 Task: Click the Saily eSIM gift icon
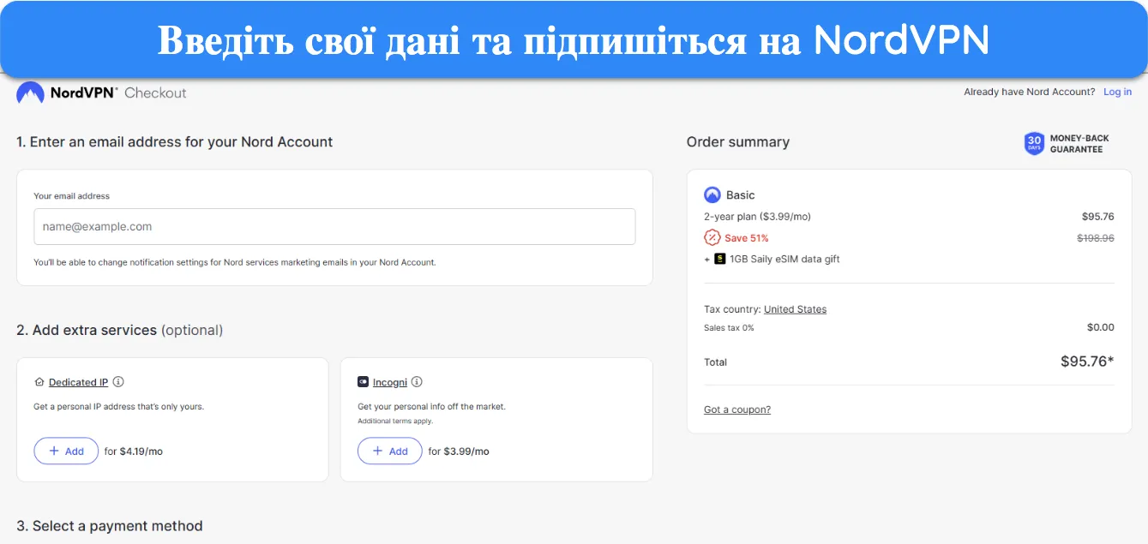click(x=720, y=259)
